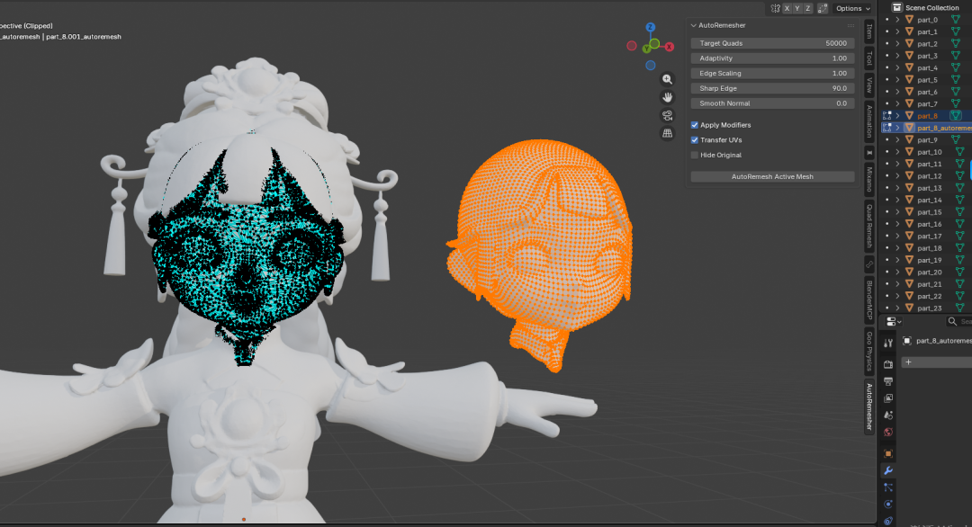Adjust the Target Quads 50000 field
The height and width of the screenshot is (527, 972).
pos(772,43)
